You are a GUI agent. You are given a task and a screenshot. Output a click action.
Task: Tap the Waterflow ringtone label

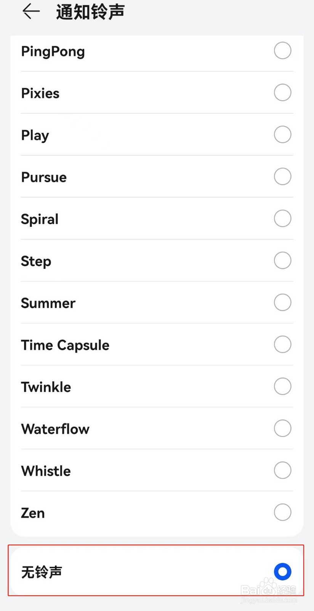pos(55,429)
